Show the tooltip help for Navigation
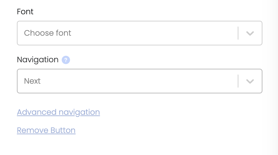 pos(66,60)
